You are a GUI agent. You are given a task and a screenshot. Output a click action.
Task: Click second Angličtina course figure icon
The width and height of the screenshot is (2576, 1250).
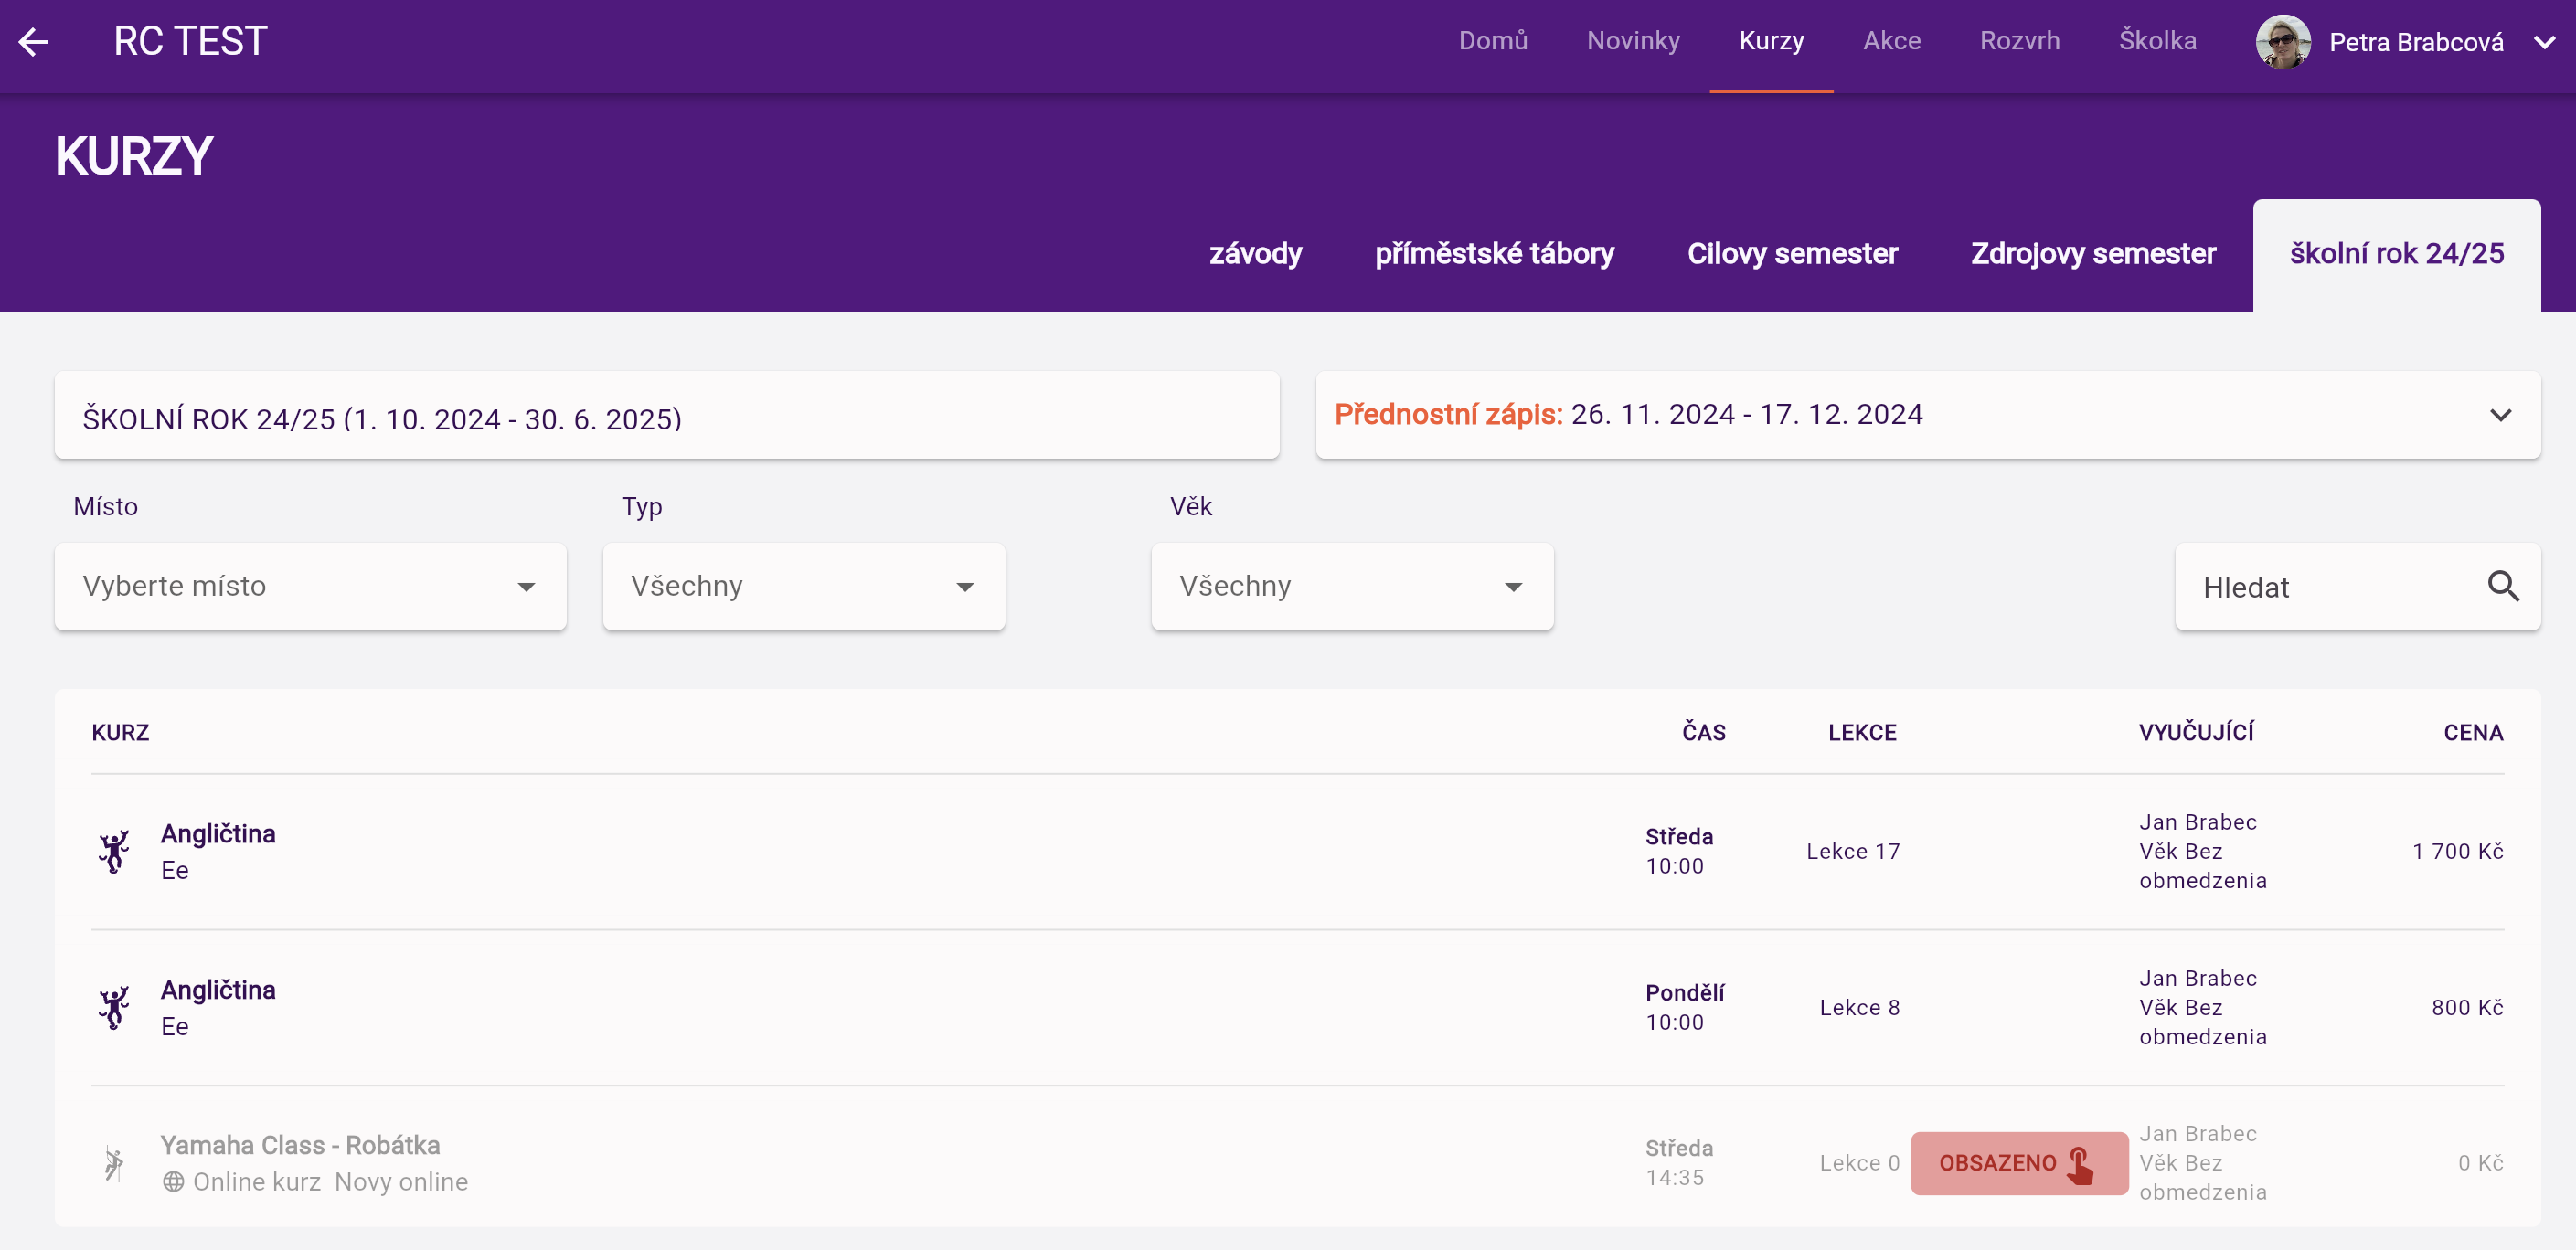point(114,1007)
